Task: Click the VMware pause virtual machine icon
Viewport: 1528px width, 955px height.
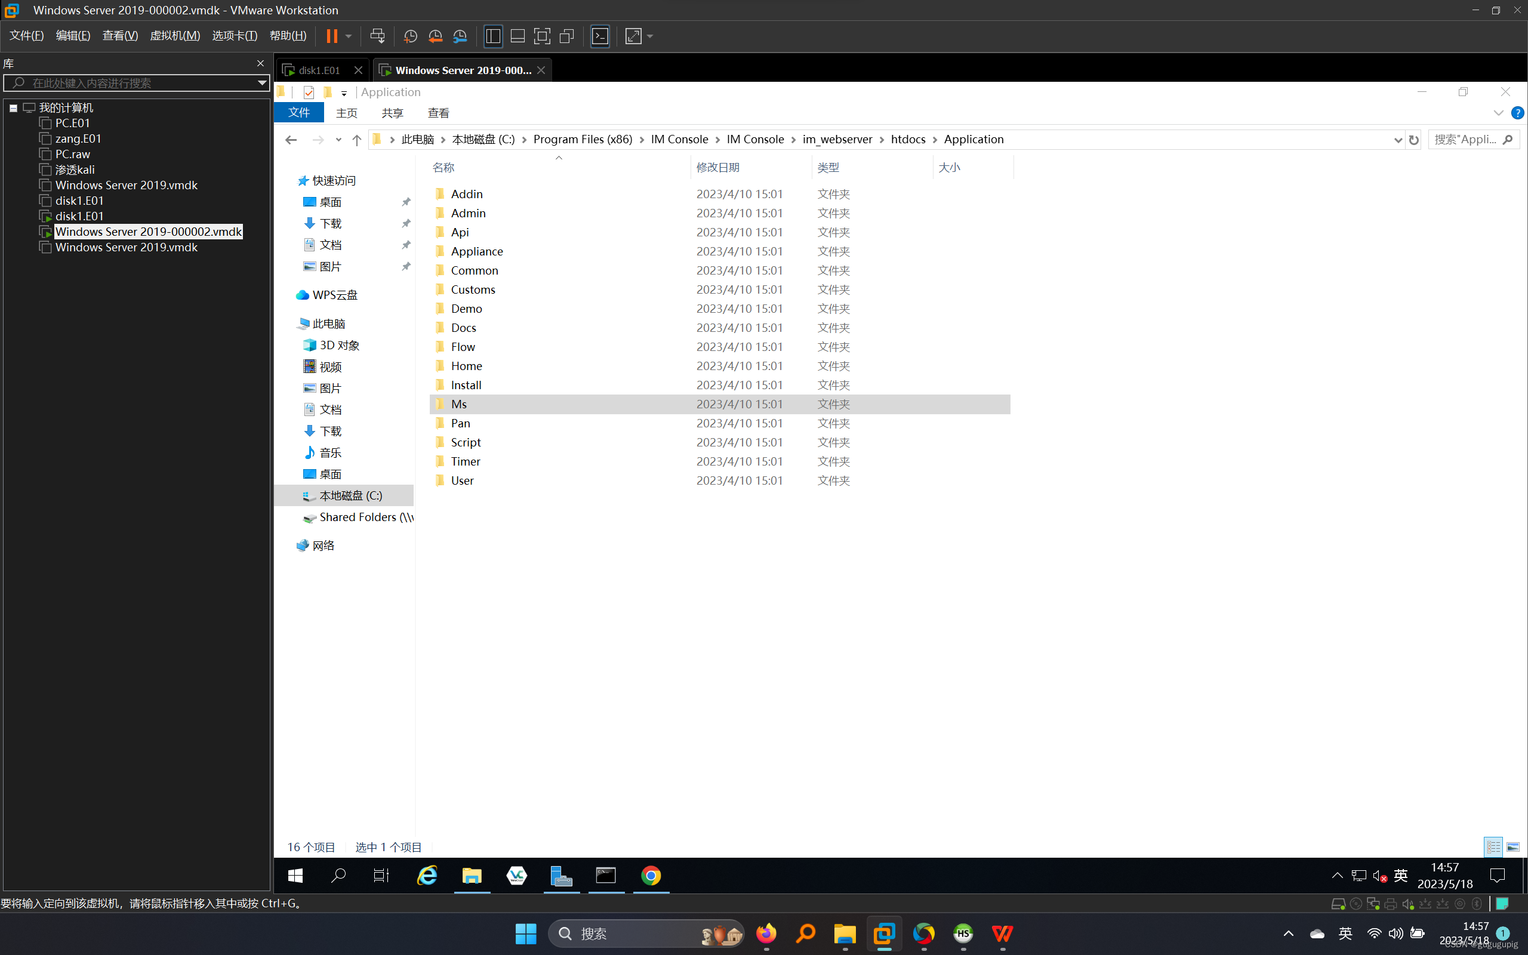Action: (331, 36)
